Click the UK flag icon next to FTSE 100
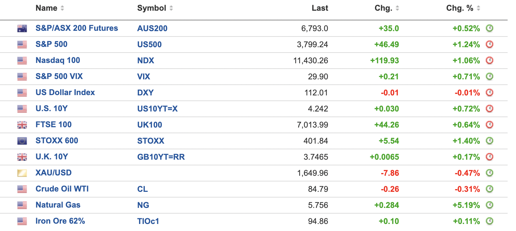 click(22, 125)
